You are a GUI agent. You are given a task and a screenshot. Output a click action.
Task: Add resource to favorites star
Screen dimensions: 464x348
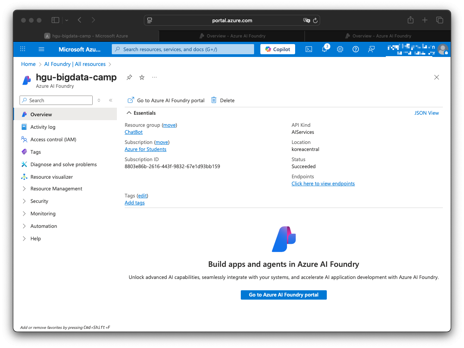[142, 77]
